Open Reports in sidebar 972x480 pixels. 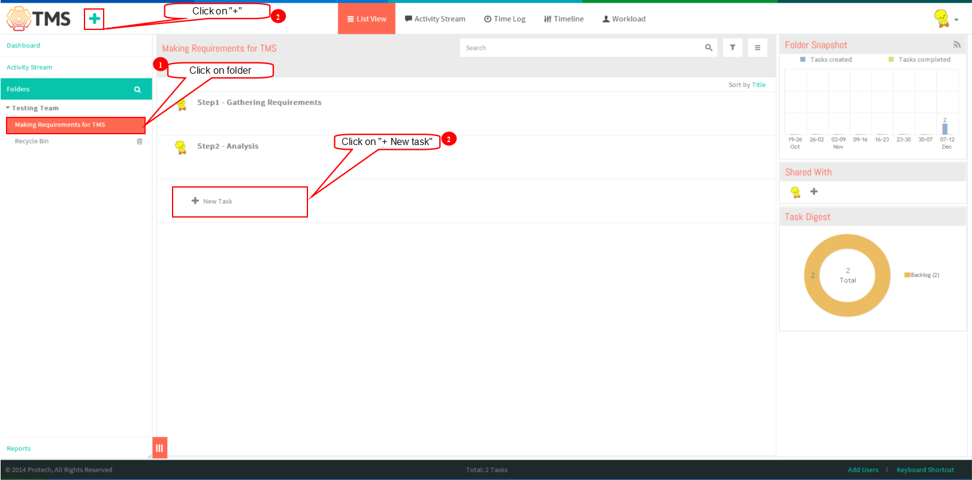click(19, 449)
